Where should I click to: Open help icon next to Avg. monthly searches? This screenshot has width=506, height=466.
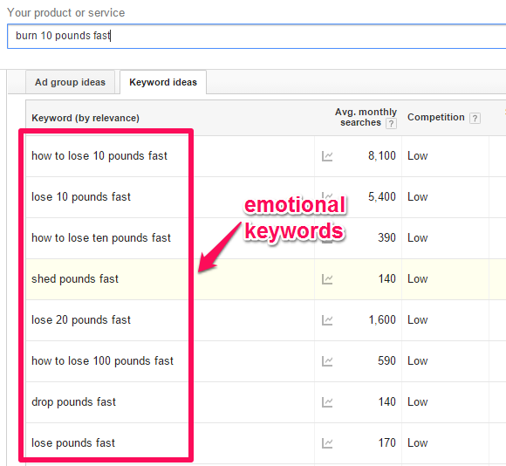pos(391,123)
